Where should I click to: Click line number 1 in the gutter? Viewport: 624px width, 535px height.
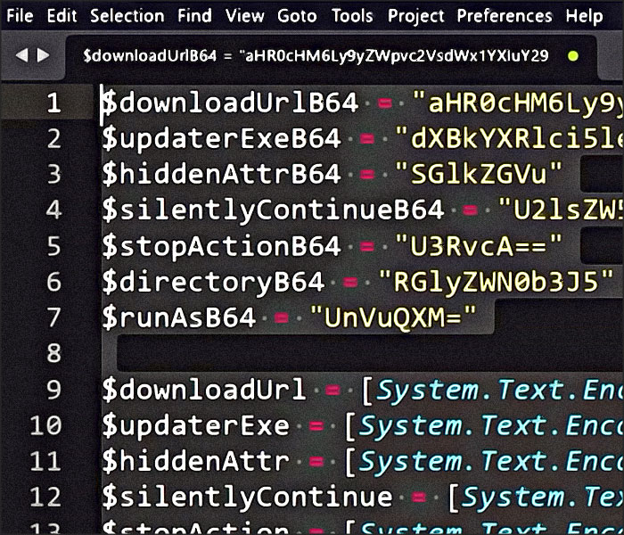tap(53, 103)
